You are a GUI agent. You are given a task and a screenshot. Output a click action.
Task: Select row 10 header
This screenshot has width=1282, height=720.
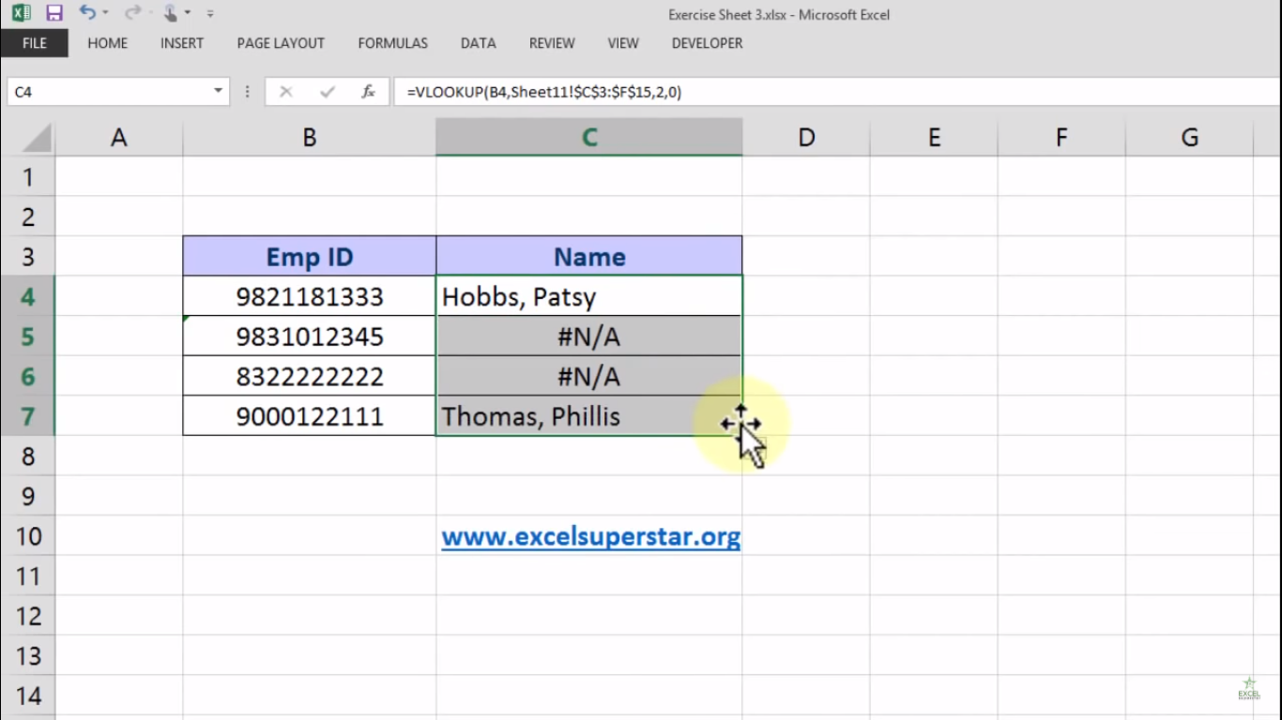[28, 535]
